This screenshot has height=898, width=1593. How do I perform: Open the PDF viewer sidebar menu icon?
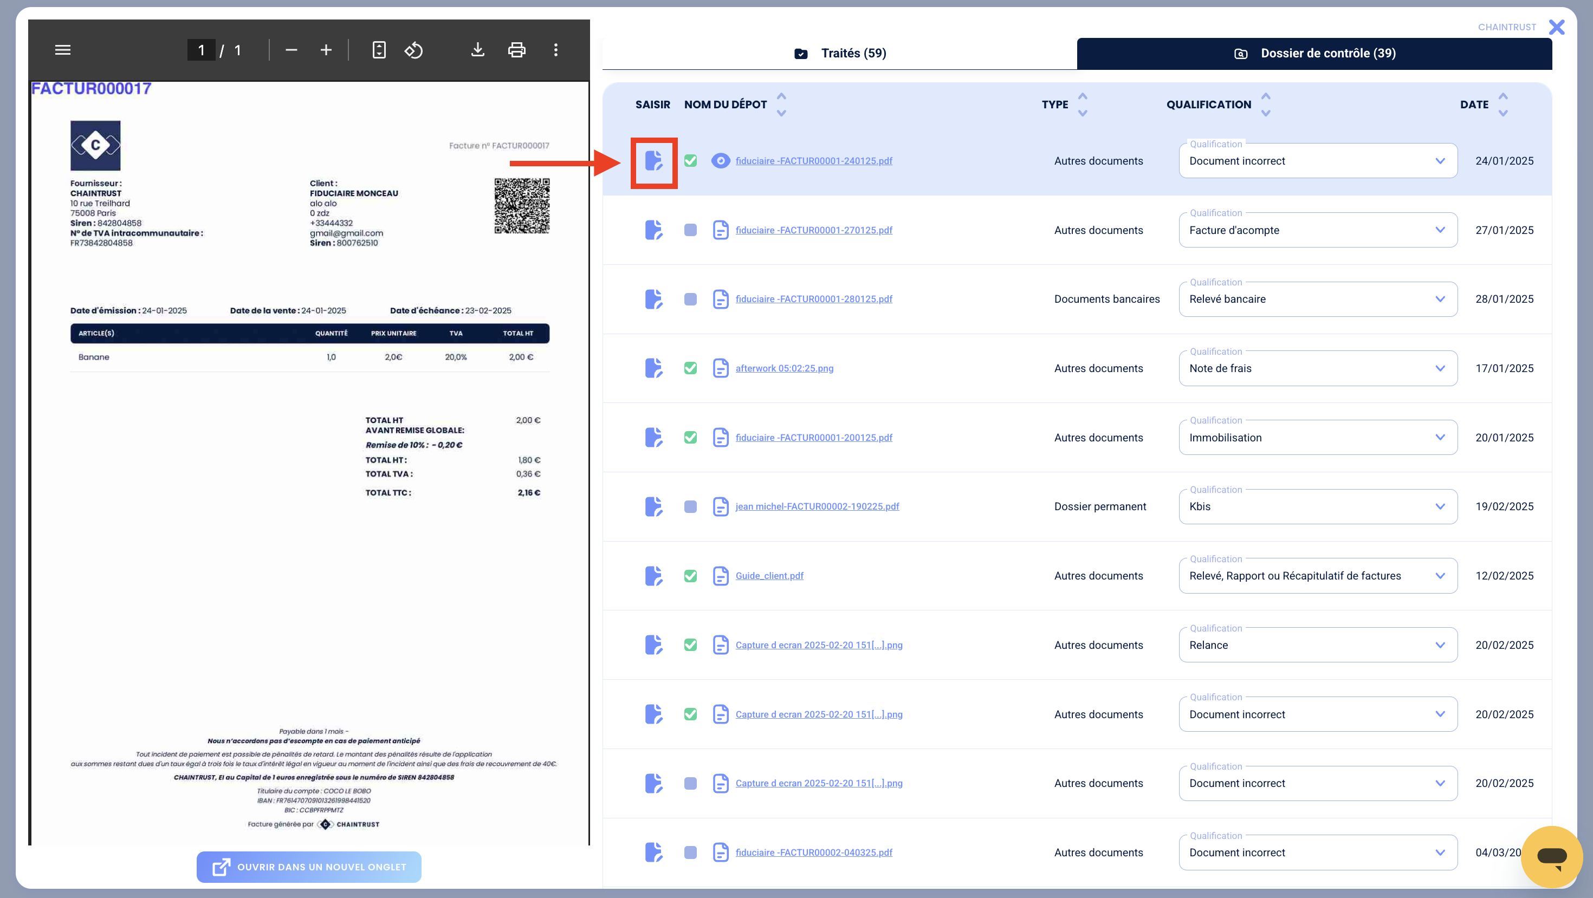click(62, 50)
